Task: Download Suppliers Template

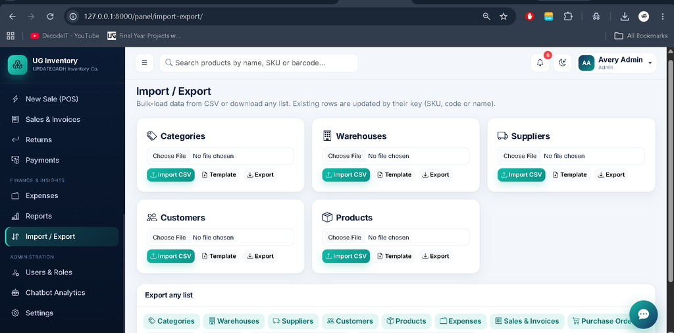Action: click(570, 174)
